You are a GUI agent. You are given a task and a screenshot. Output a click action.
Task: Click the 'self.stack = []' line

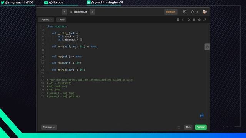tap(68, 36)
